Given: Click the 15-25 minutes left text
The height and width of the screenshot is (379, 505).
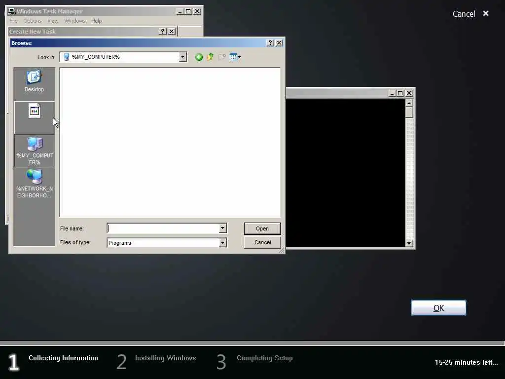Looking at the screenshot, I should pos(467,362).
